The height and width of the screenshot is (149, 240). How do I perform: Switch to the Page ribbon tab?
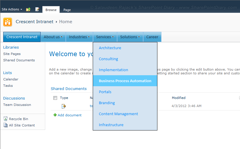tap(67, 10)
